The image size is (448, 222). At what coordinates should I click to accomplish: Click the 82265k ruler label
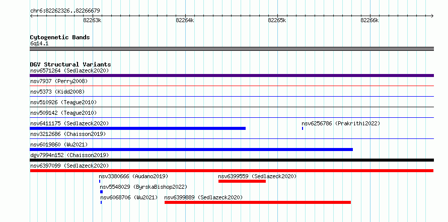tap(277, 20)
